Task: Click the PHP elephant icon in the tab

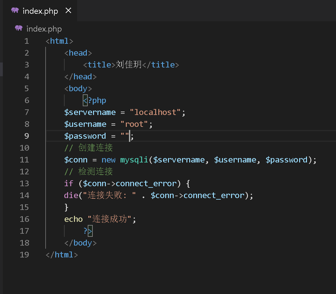Action: pos(15,11)
